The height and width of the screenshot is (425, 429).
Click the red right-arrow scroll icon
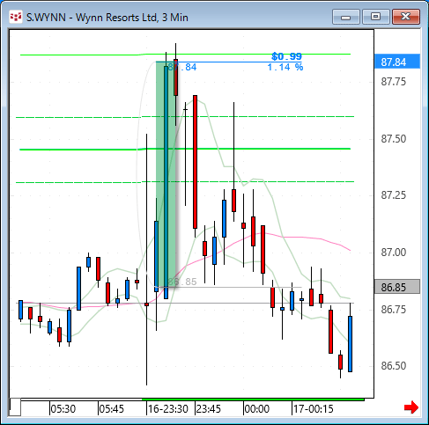coord(411,407)
